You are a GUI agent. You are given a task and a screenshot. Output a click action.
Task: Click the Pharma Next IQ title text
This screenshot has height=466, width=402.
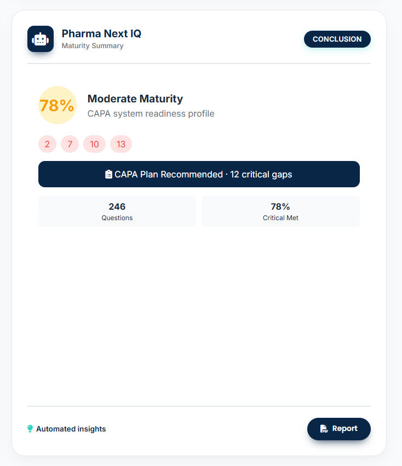pyautogui.click(x=101, y=33)
